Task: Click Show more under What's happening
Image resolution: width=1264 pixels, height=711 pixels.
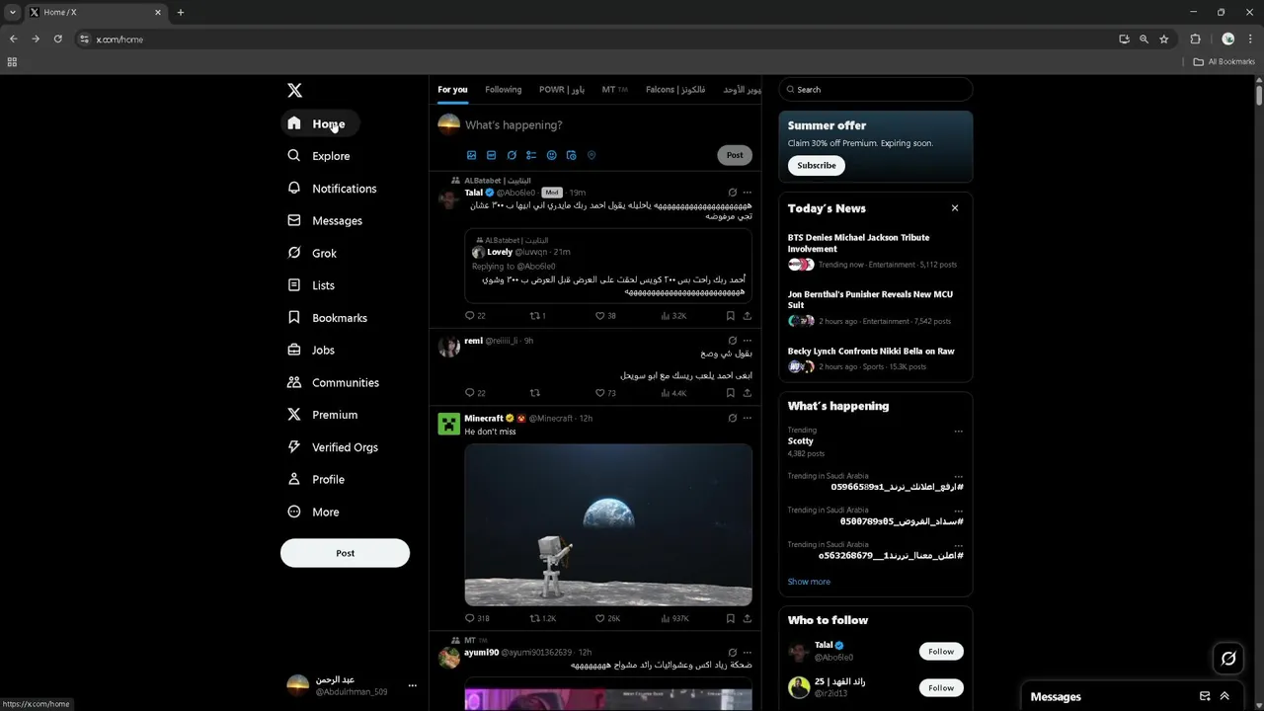Action: tap(809, 582)
